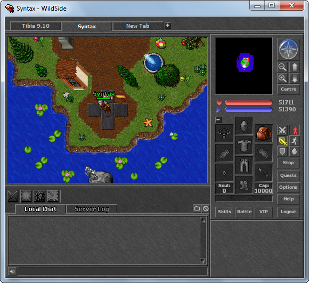This screenshot has width=309, height=283.
Task: Toggle secure mode hand icon
Action: (x=295, y=151)
